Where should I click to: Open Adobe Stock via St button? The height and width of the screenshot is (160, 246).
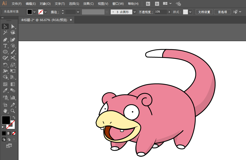(x=157, y=4)
